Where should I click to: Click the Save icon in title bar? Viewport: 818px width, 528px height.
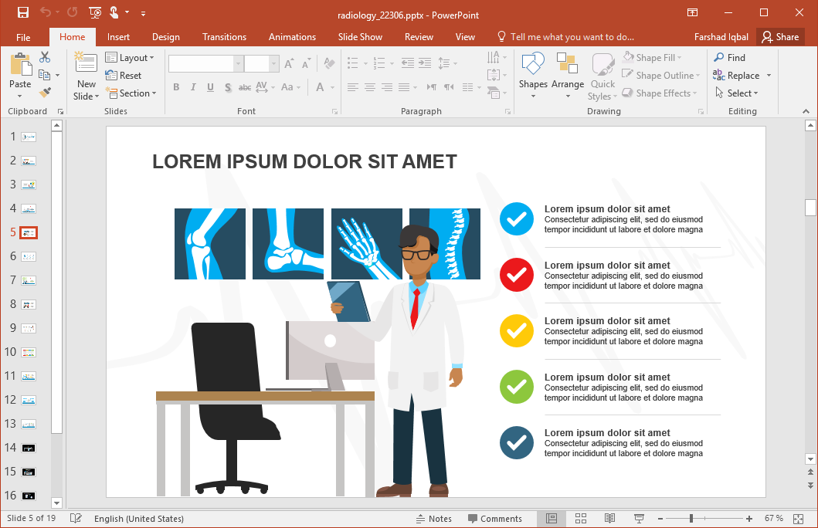click(x=23, y=13)
